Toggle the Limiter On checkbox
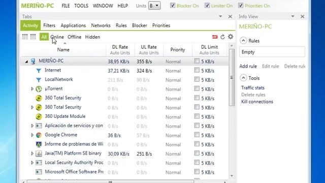Screen dimensions: 325x183 tap(207, 6)
